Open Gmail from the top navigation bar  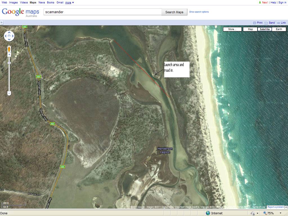tap(60, 3)
